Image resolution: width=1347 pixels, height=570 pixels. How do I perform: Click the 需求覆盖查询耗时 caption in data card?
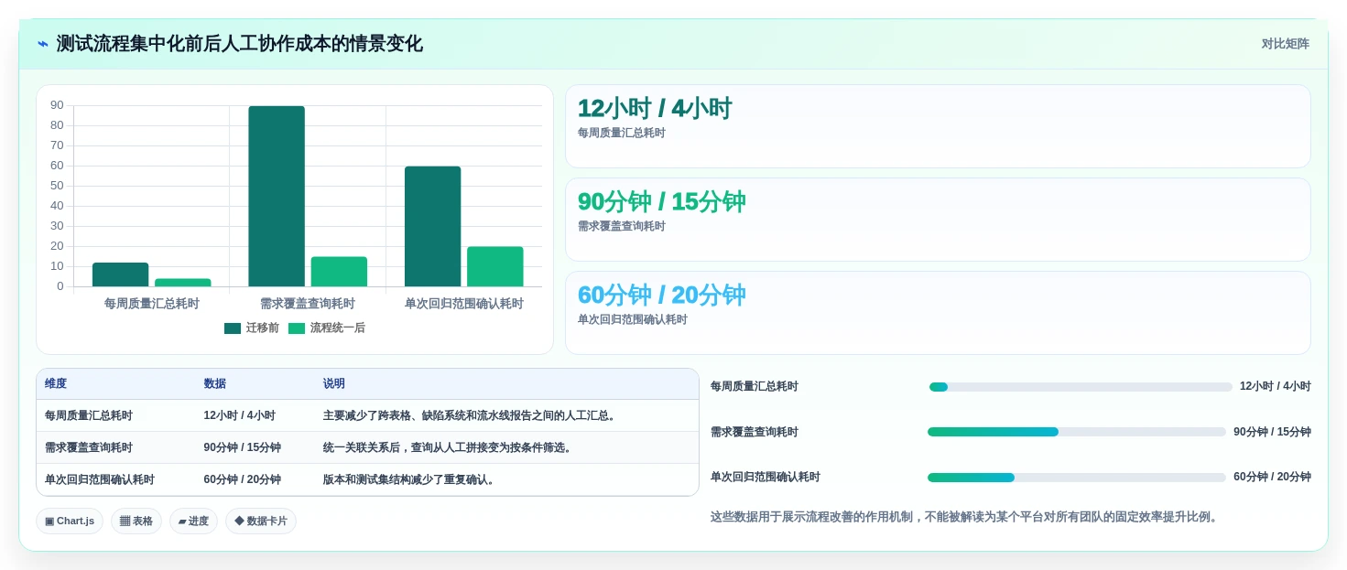[x=621, y=227]
